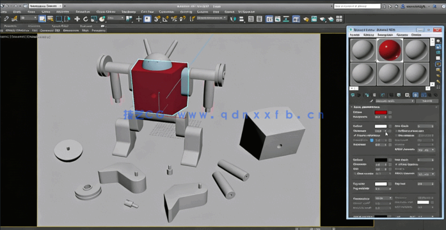
Task: Toggle Keyboard Shortcut Override button
Action: click(x=147, y=19)
